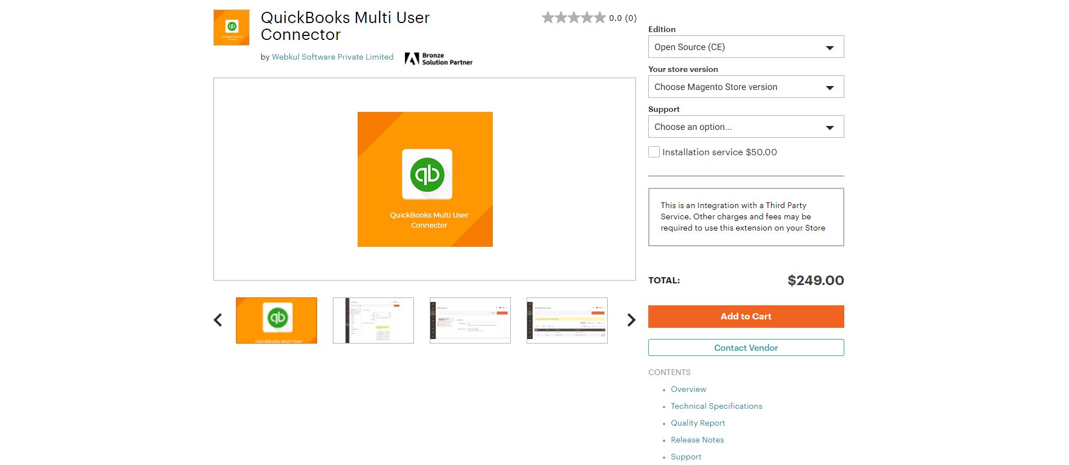Go to previous gallery thumbnails arrow

pos(218,320)
